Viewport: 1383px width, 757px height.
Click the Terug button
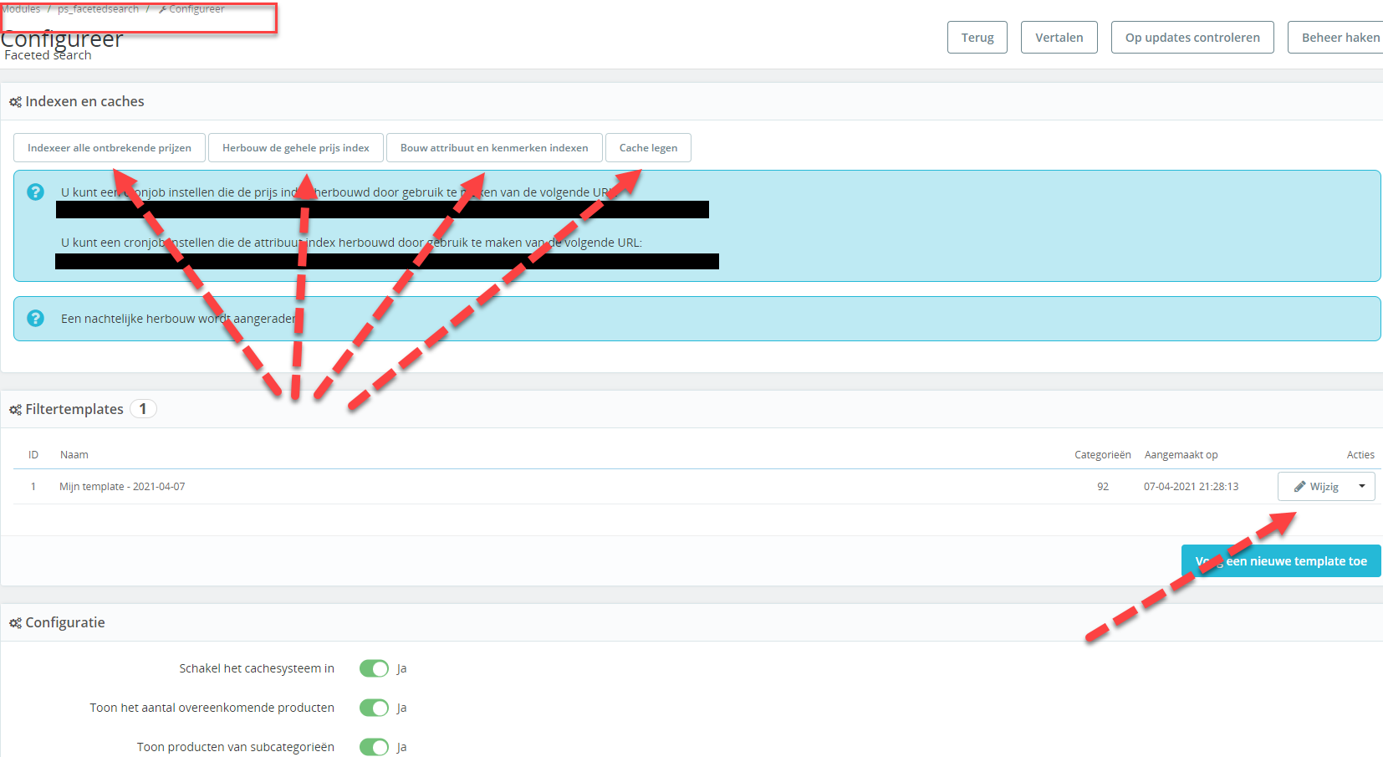tap(977, 38)
